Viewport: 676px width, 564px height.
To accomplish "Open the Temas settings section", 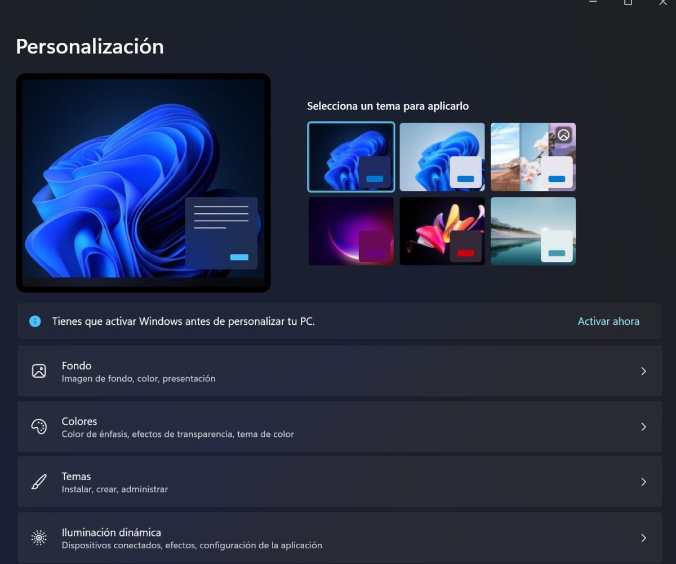I will coord(338,482).
